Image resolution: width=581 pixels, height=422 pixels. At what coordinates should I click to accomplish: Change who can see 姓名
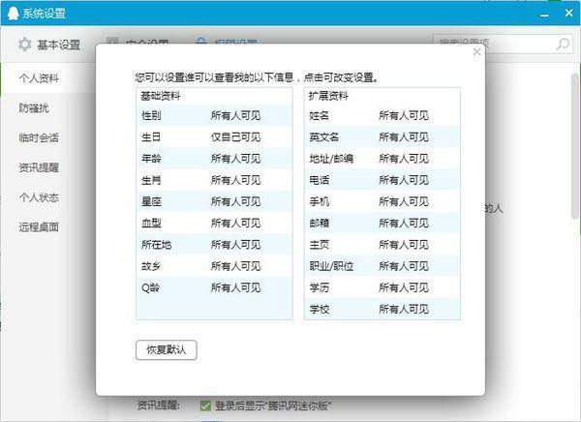click(404, 115)
